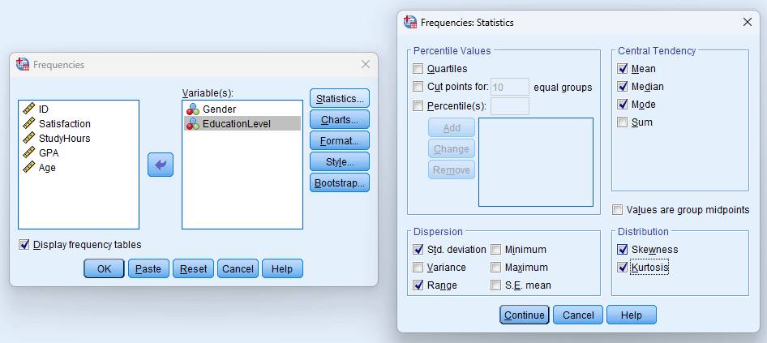Uncheck the Skewness option
Viewport: 767px width, 343px height.
click(x=623, y=250)
